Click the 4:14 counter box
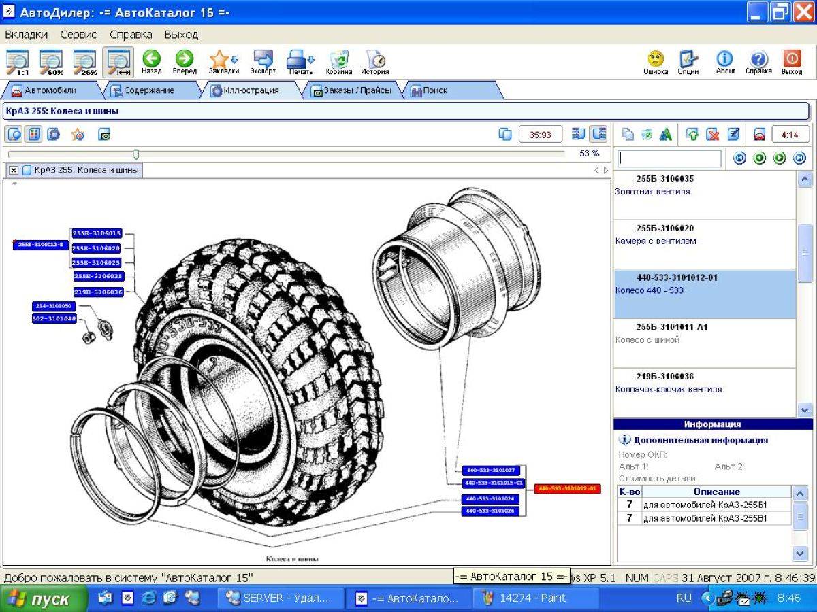The image size is (817, 612). coord(790,135)
